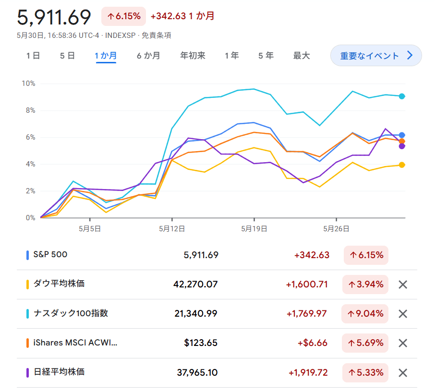Viewport: 435px width, 392px height.
Task: Click the iShares price $123.65
Action: point(201,343)
